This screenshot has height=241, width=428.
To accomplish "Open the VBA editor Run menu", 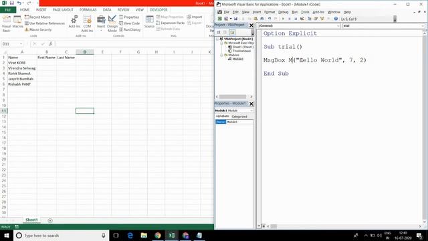I will [x=295, y=12].
